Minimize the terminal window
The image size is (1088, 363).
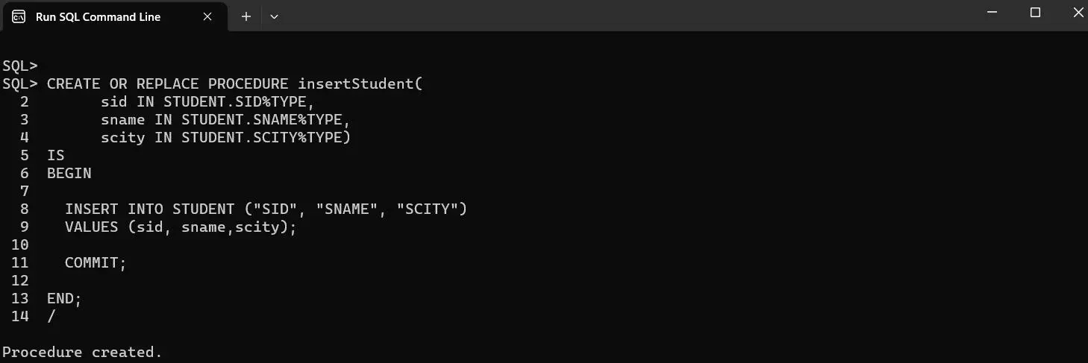point(992,13)
